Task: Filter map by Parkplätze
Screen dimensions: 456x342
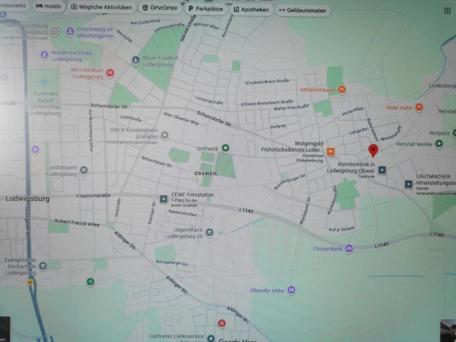Action: tap(205, 9)
